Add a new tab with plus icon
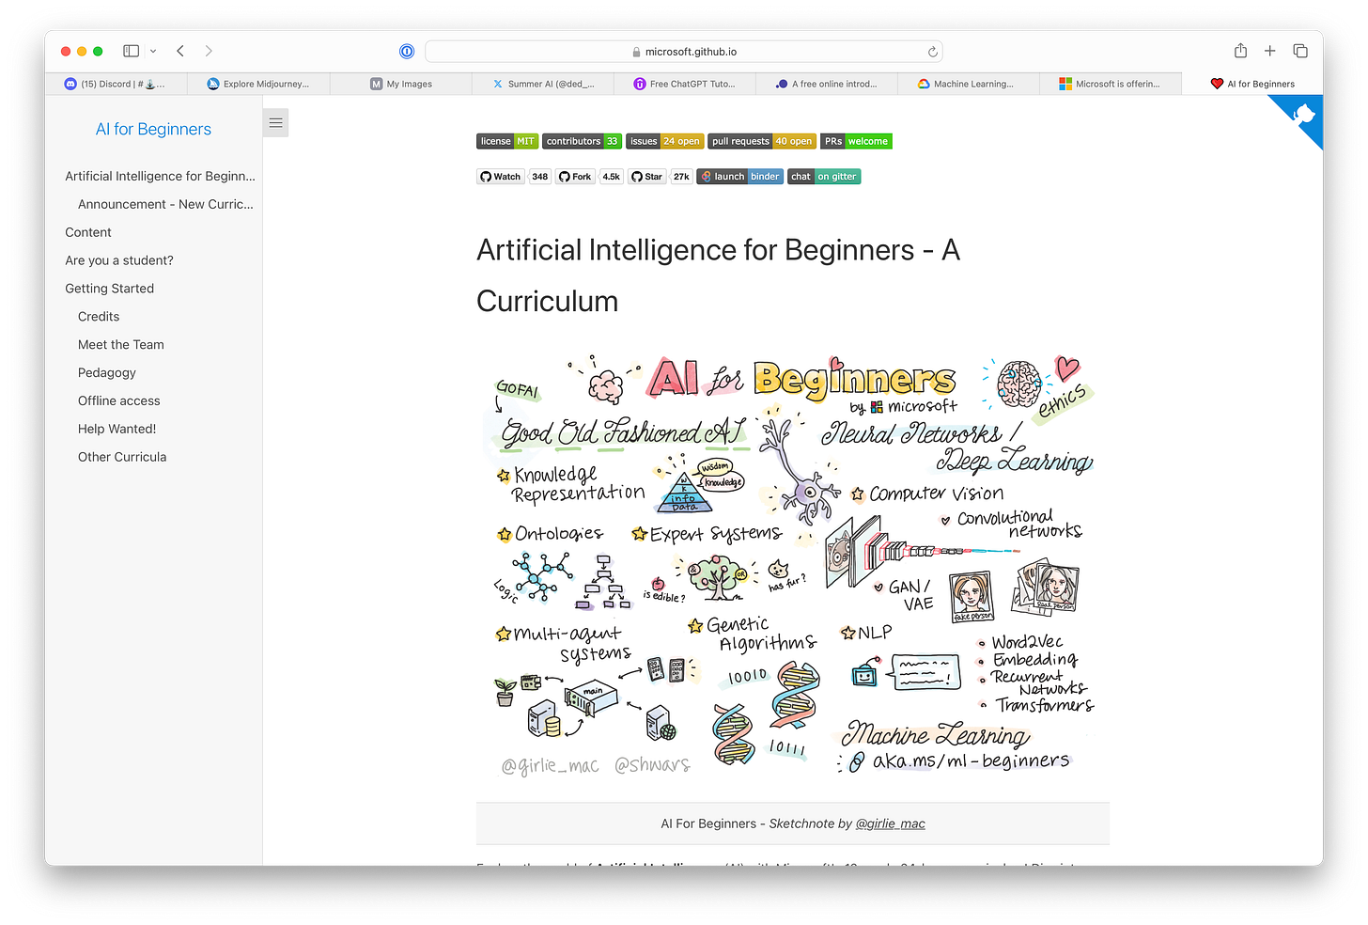The width and height of the screenshot is (1368, 925). point(1270,51)
